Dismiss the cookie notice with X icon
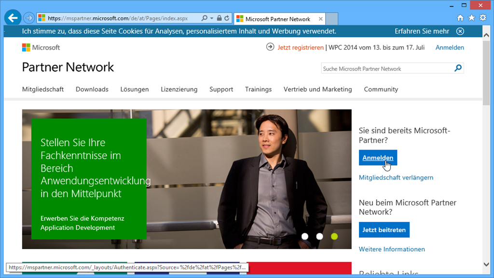The width and height of the screenshot is (494, 278). [460, 31]
